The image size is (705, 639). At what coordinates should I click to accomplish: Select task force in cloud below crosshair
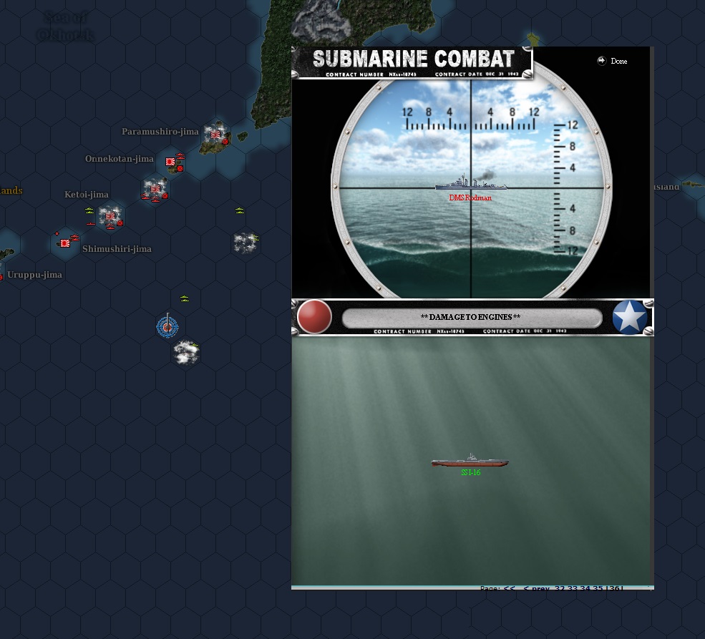(x=194, y=345)
